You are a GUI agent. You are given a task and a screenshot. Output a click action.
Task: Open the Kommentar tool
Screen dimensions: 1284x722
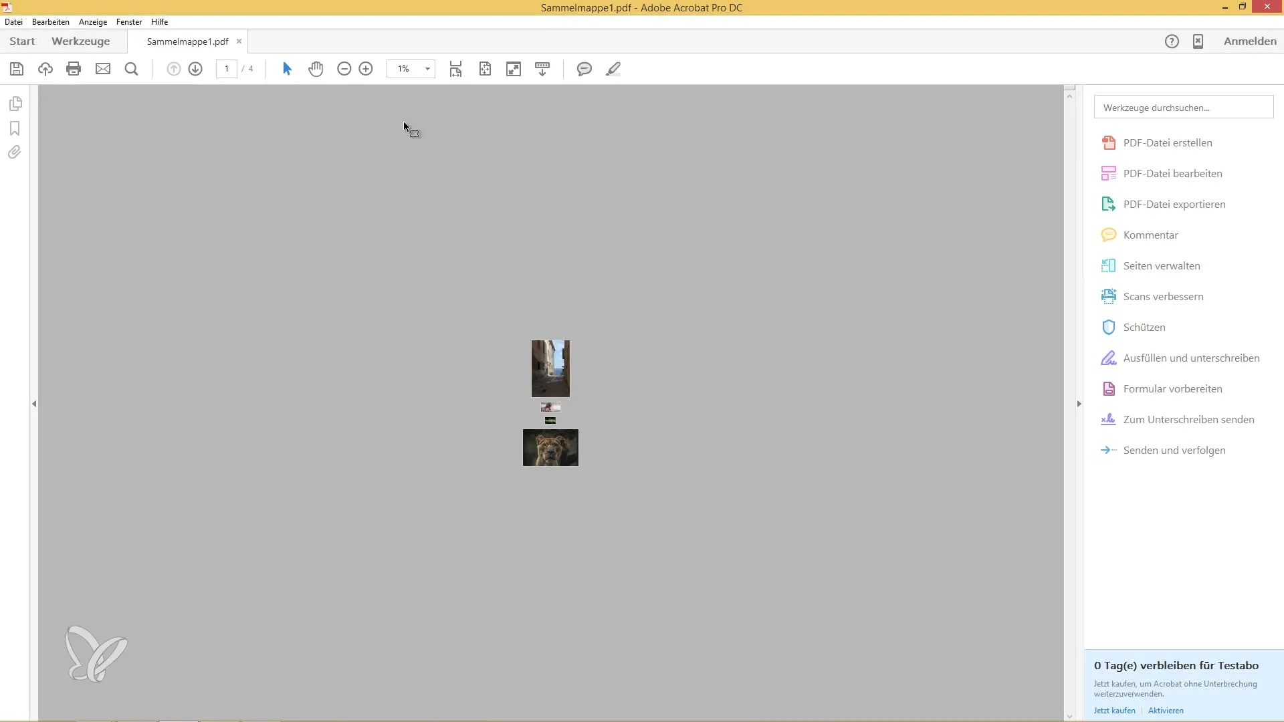pyautogui.click(x=1150, y=235)
